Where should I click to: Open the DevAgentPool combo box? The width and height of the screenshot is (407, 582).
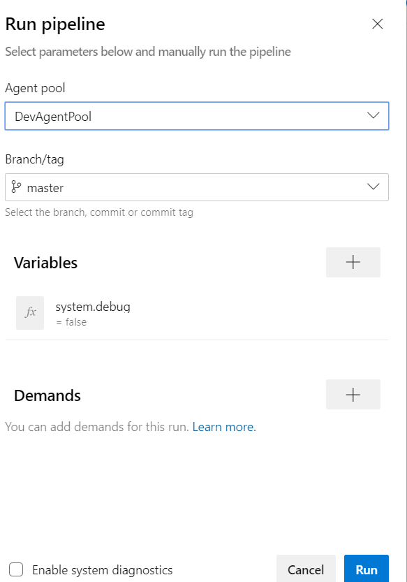coord(197,116)
